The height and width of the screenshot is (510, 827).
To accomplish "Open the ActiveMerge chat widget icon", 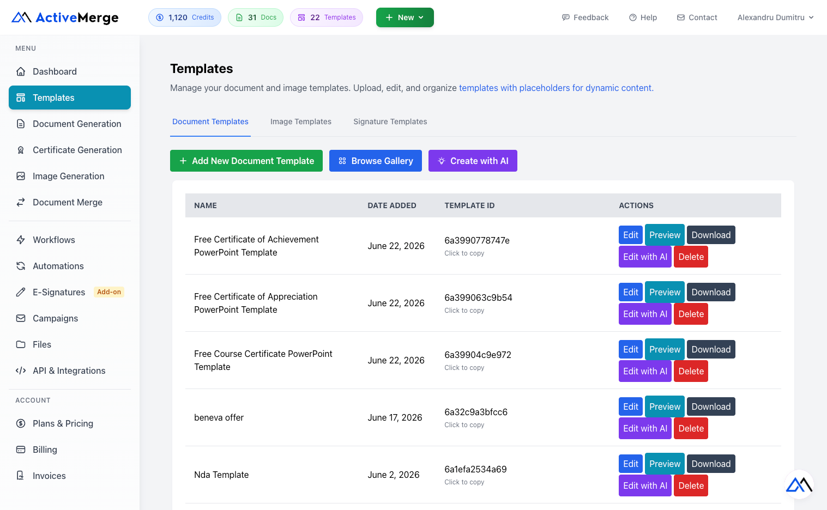I will [x=799, y=484].
